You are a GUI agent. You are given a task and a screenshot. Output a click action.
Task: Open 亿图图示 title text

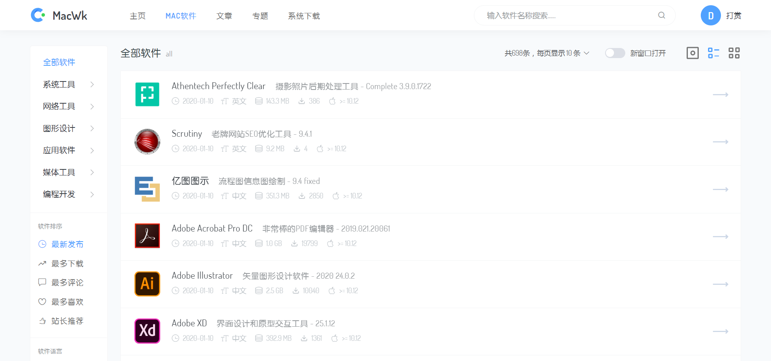190,181
